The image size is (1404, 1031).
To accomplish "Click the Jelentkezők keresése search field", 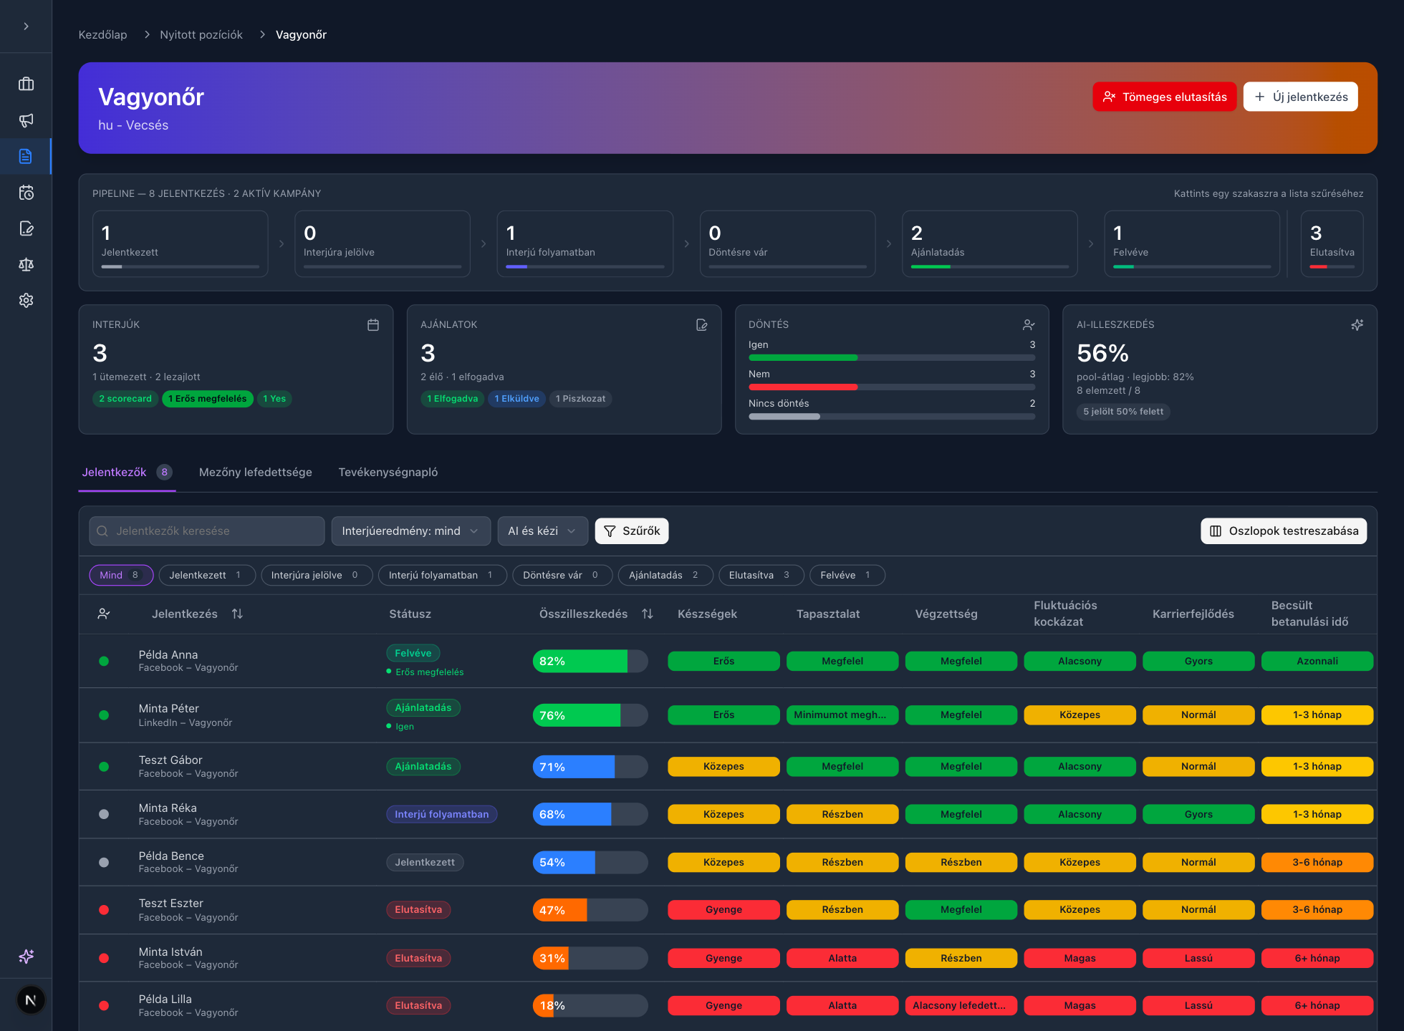I will [207, 531].
